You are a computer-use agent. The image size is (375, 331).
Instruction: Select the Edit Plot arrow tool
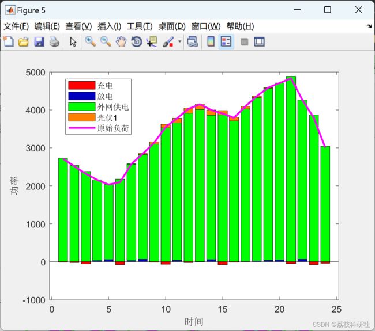73,42
